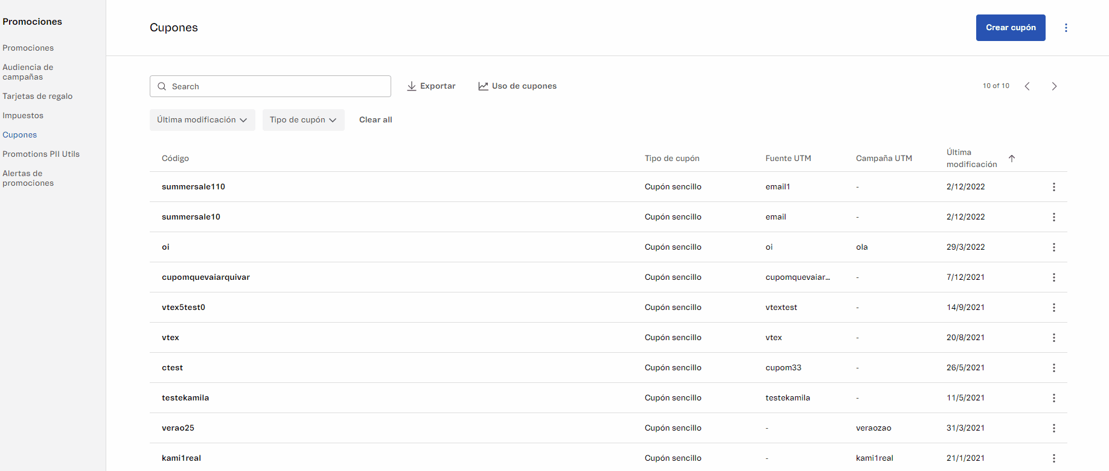The image size is (1109, 471).
Task: Open options menu for summersale110 row
Action: 1053,187
